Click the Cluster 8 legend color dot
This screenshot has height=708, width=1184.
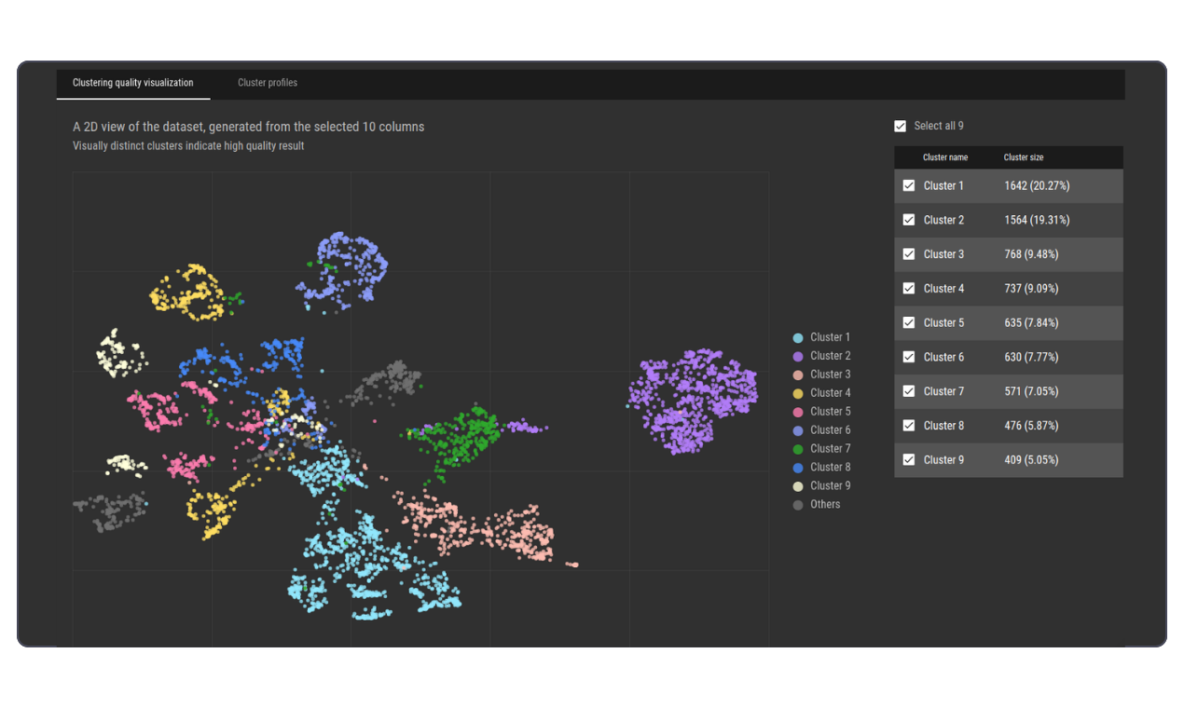coord(798,468)
